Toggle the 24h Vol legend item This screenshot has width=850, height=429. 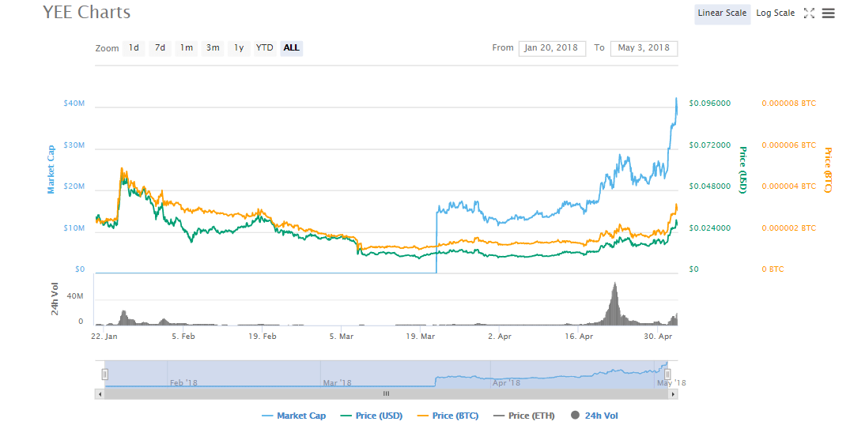point(597,416)
